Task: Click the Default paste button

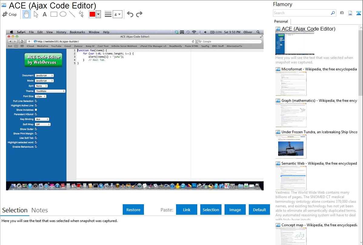Action: click(x=259, y=210)
